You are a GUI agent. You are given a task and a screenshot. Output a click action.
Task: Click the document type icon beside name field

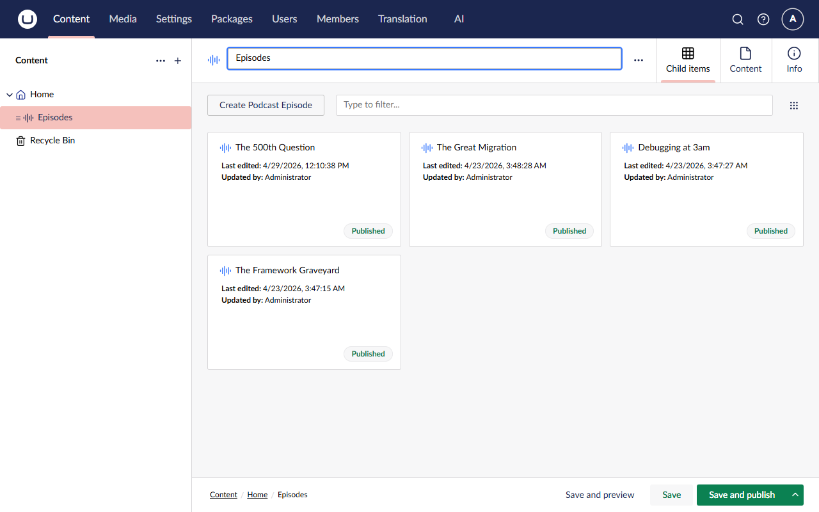(x=214, y=60)
